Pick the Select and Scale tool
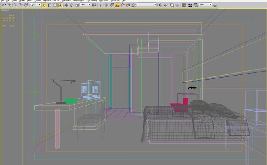267x165 pixels. pyautogui.click(x=77, y=5)
